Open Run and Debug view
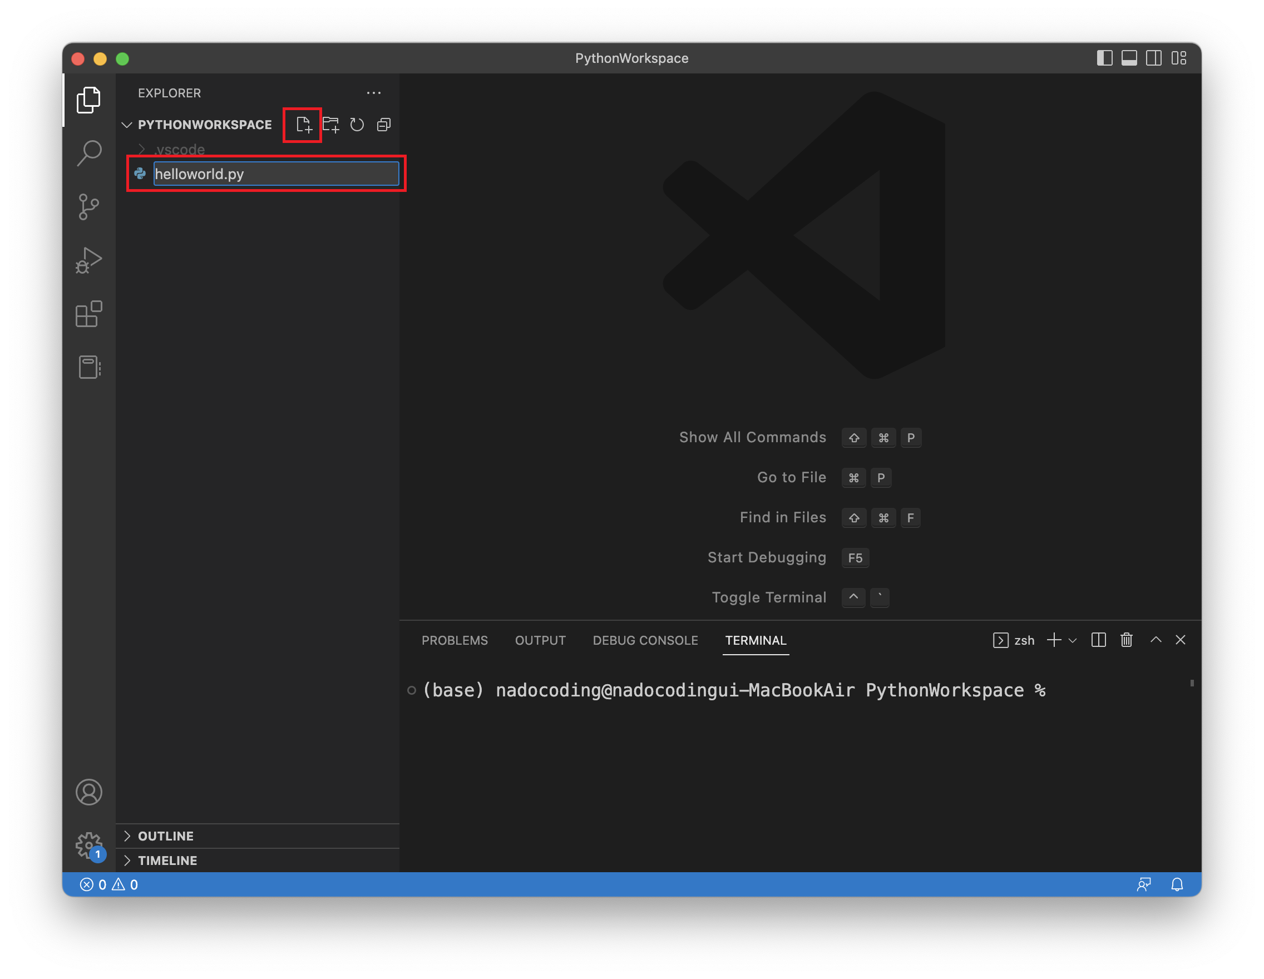This screenshot has height=979, width=1264. (x=88, y=260)
